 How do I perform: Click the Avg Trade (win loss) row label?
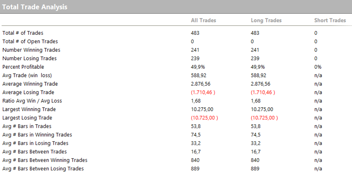(x=27, y=75)
